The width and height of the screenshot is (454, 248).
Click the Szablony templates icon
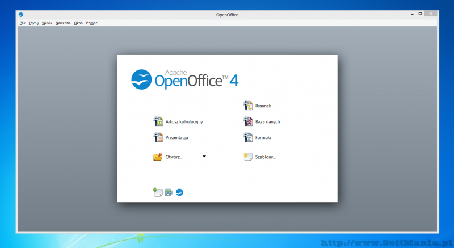coord(248,157)
